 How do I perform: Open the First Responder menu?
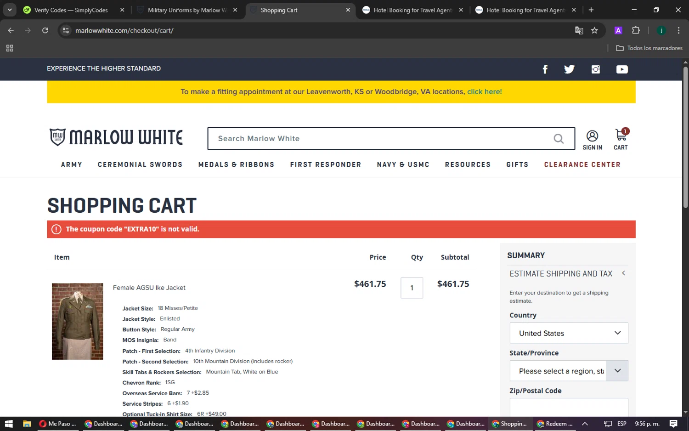pos(326,164)
